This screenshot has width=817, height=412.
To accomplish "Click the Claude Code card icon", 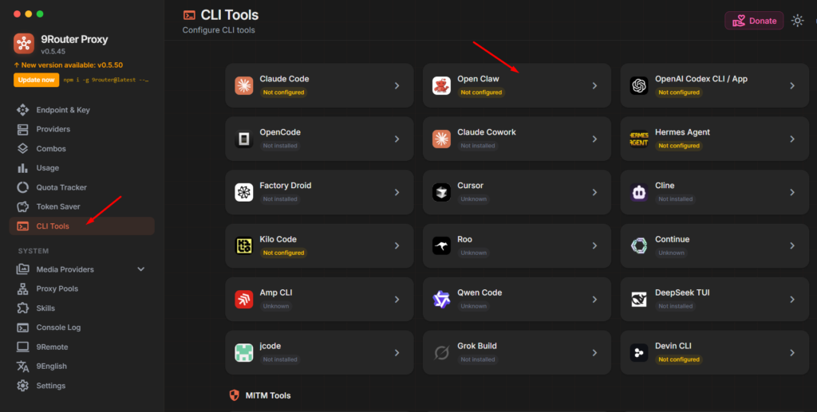I will click(244, 85).
